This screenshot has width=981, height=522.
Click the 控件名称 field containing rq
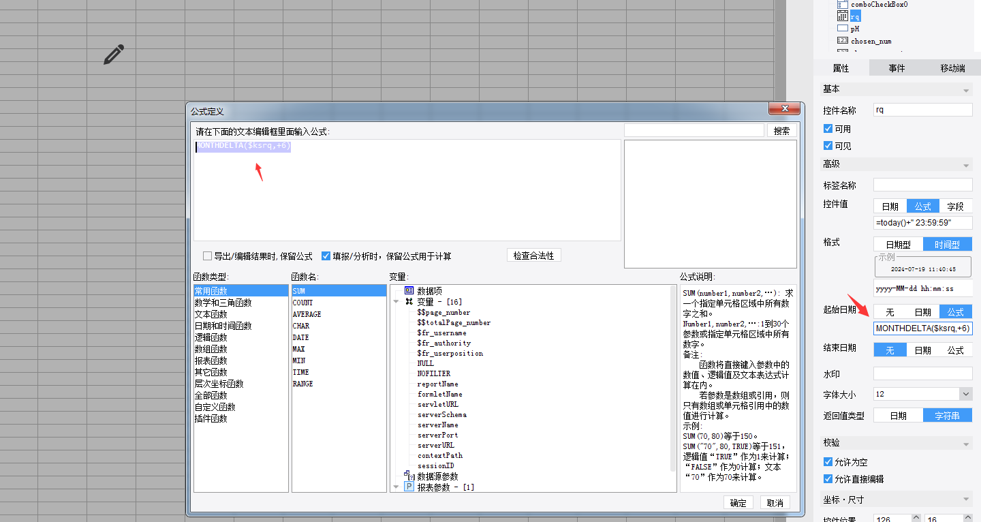tap(923, 110)
